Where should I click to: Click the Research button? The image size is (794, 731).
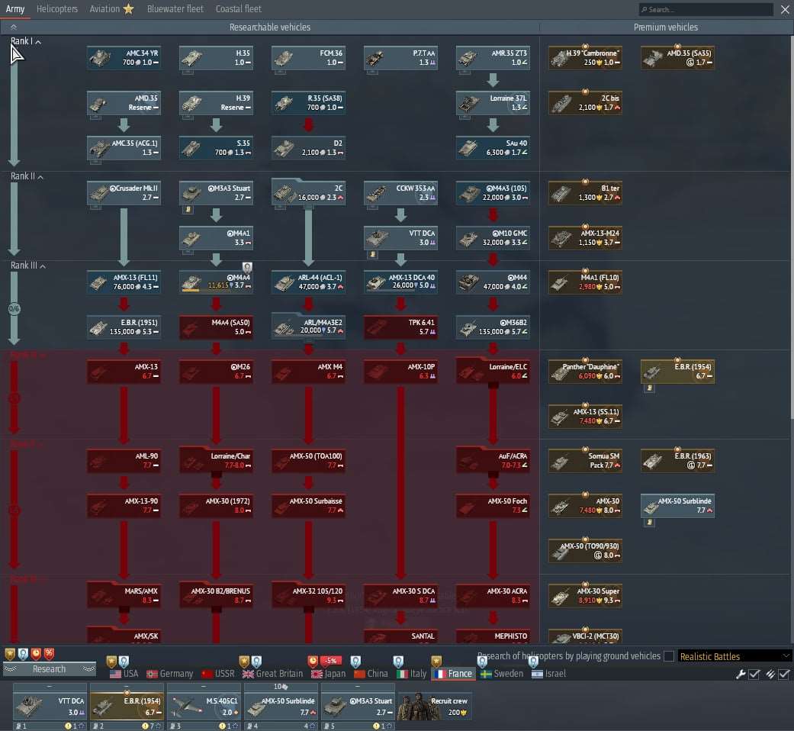[49, 669]
